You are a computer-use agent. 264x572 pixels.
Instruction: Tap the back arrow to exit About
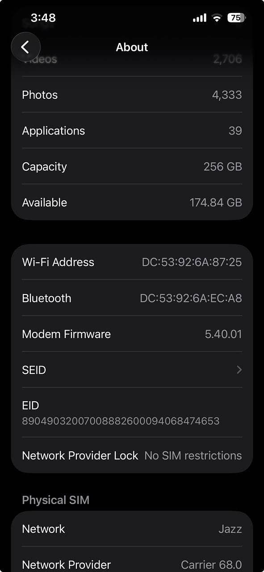tap(25, 47)
